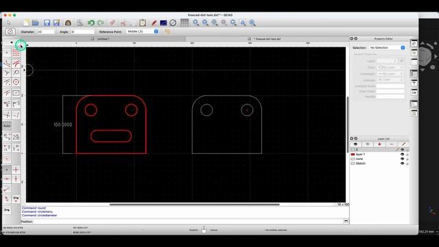Toggle the Auto snap button

[7, 126]
